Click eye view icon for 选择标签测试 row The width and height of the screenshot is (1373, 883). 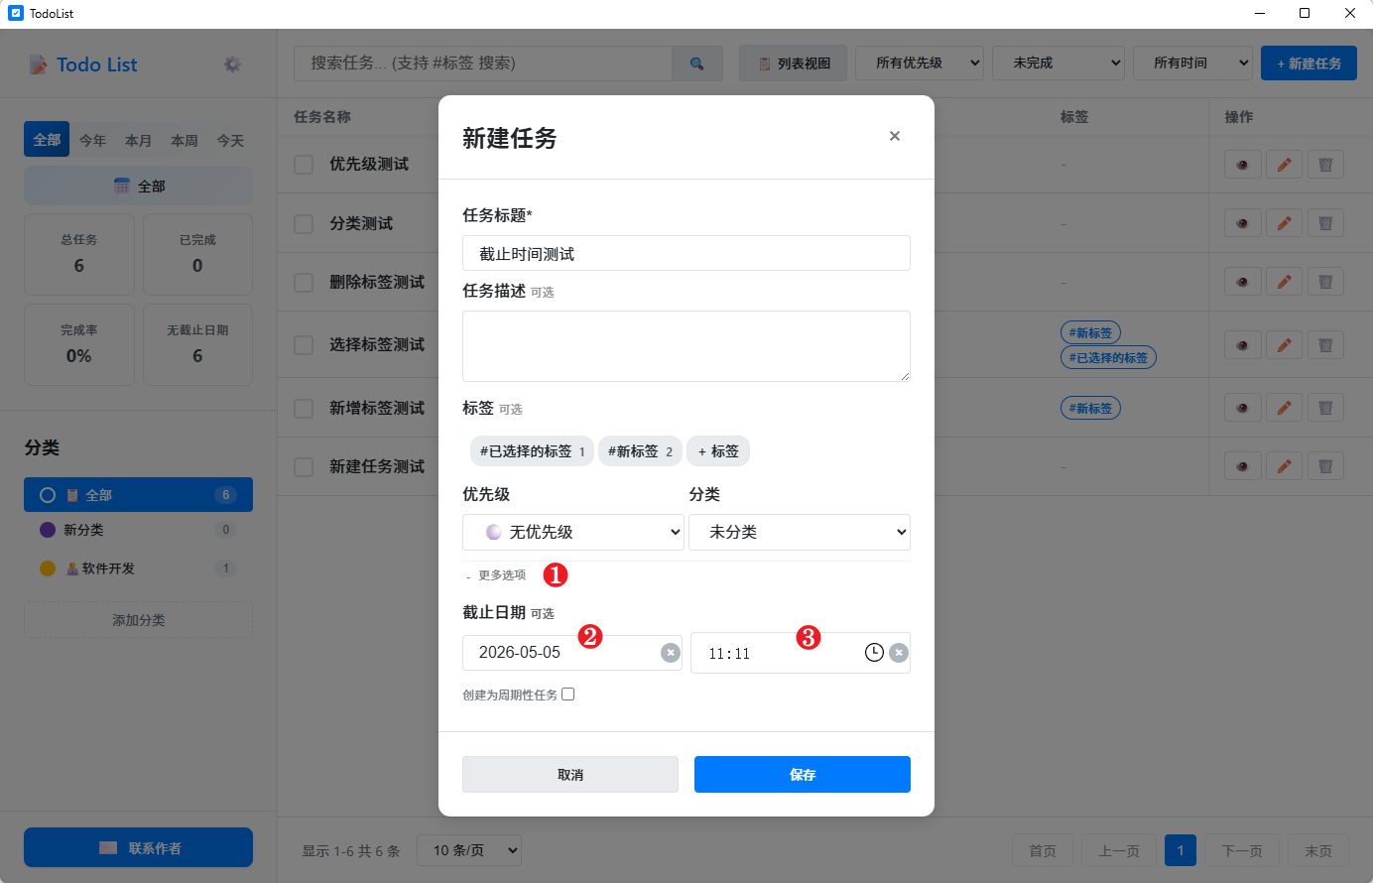[1242, 345]
